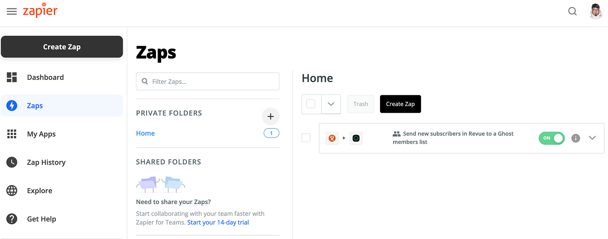The image size is (608, 239).
Task: Open Dashboard in the sidebar
Action: (45, 78)
